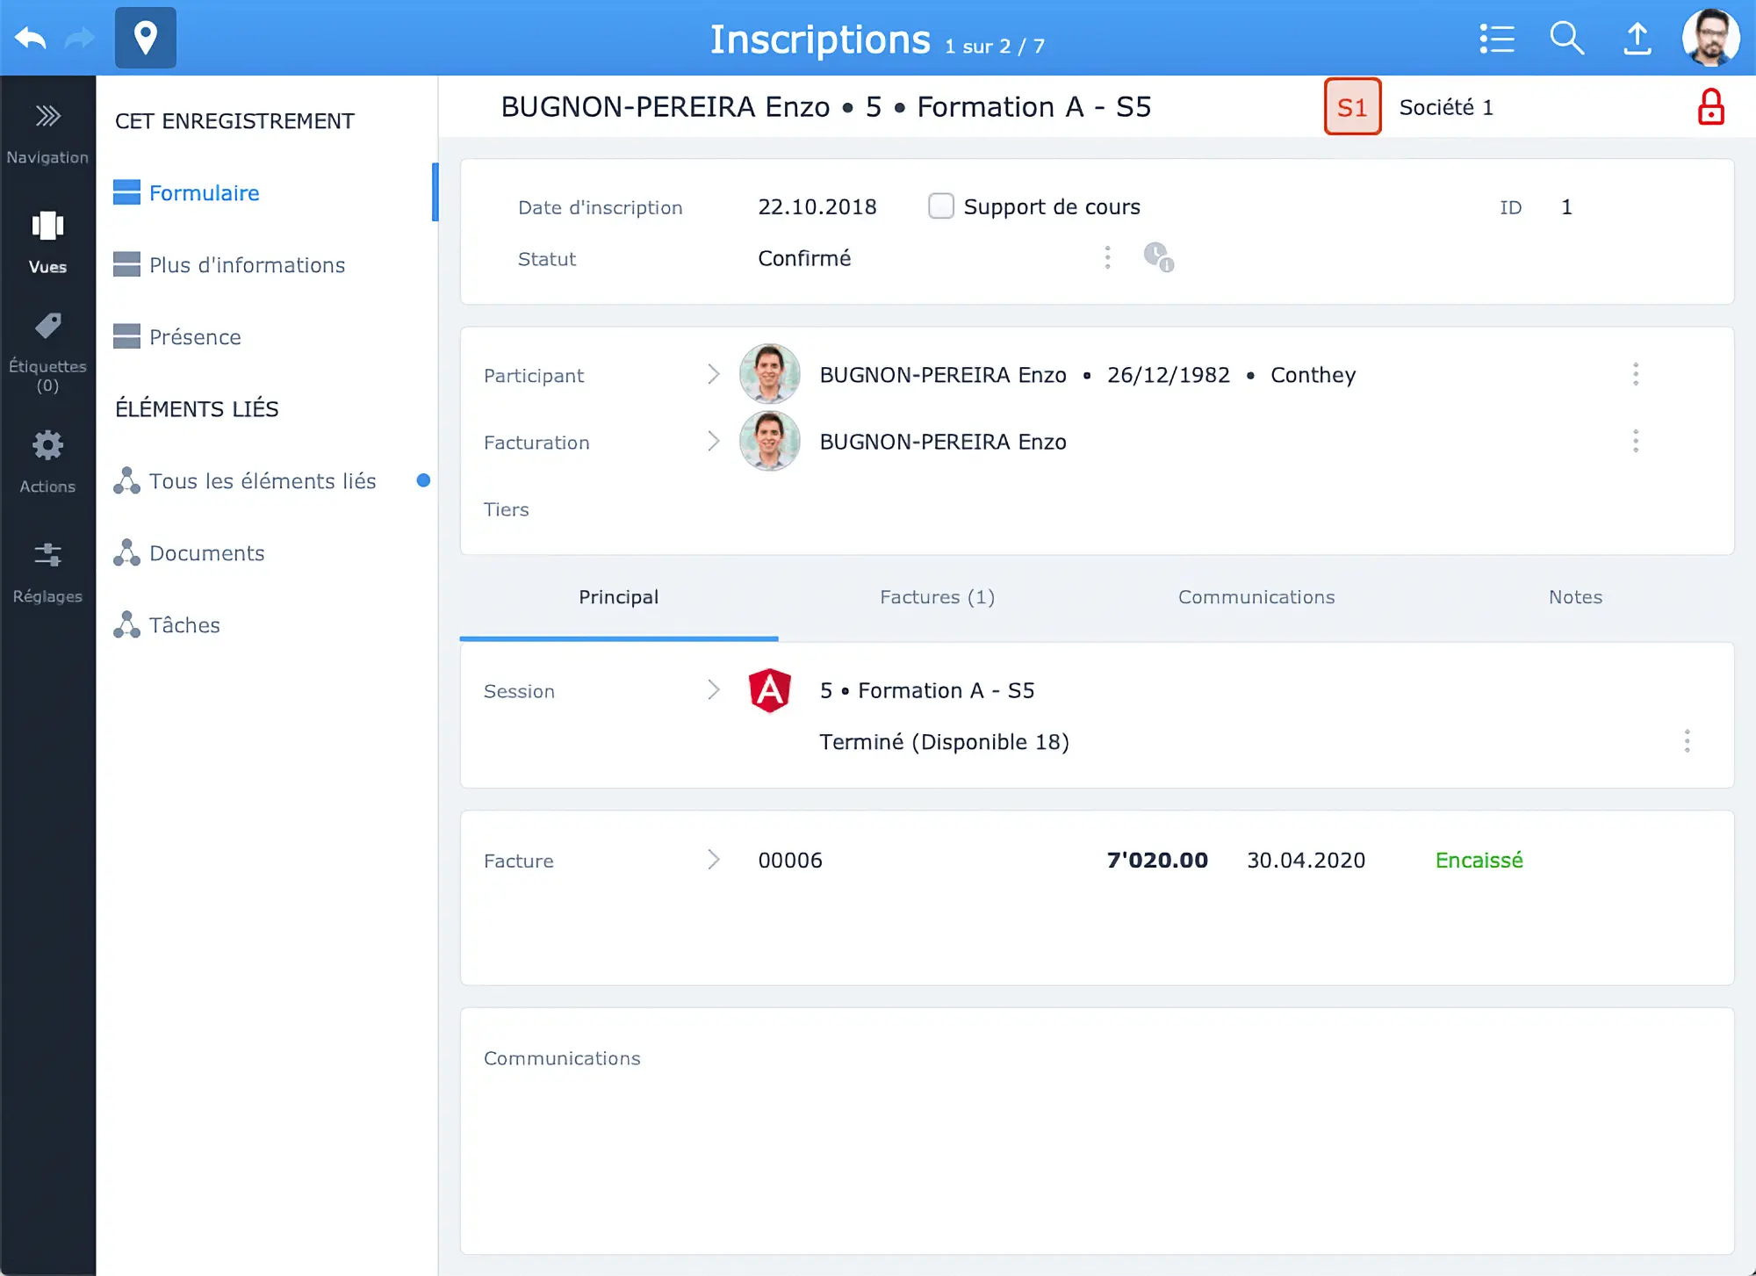Click the location pin icon

click(146, 39)
